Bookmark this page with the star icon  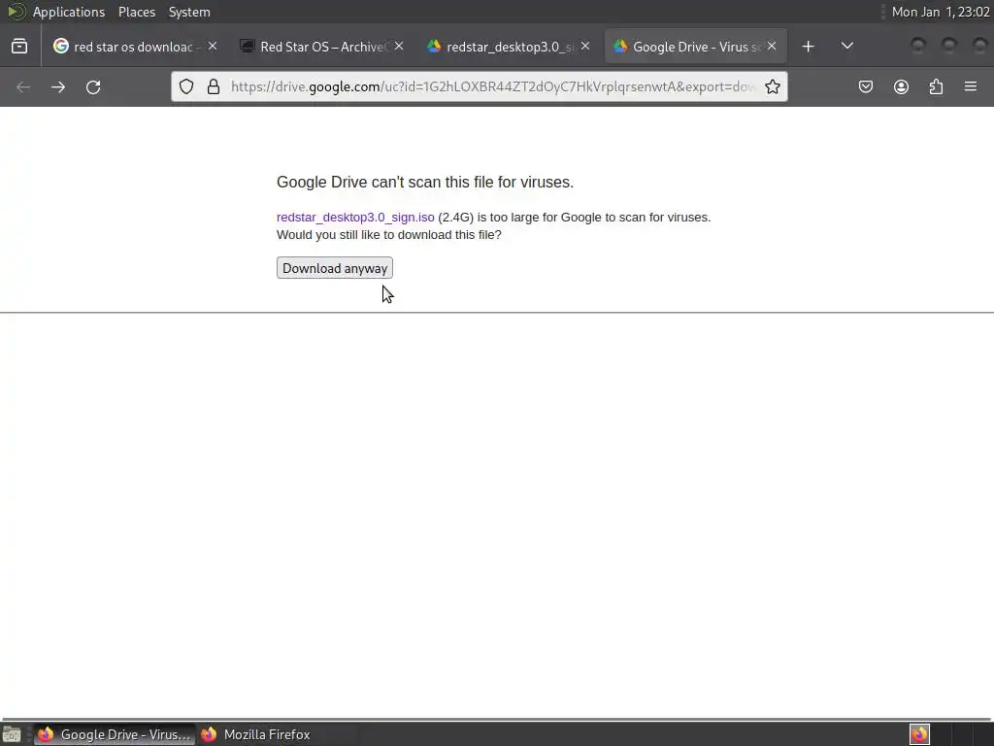click(x=772, y=86)
